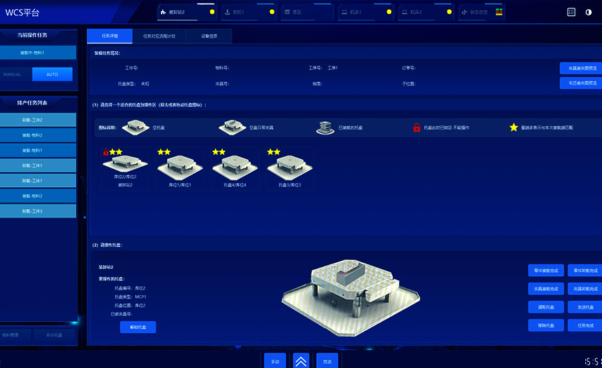Click the red lock icon on first pallet
The height and width of the screenshot is (368, 602).
click(x=106, y=151)
